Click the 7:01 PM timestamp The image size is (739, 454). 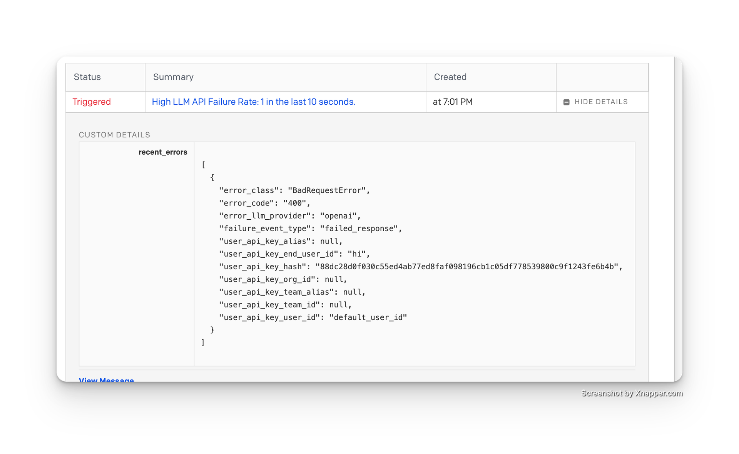pos(453,102)
